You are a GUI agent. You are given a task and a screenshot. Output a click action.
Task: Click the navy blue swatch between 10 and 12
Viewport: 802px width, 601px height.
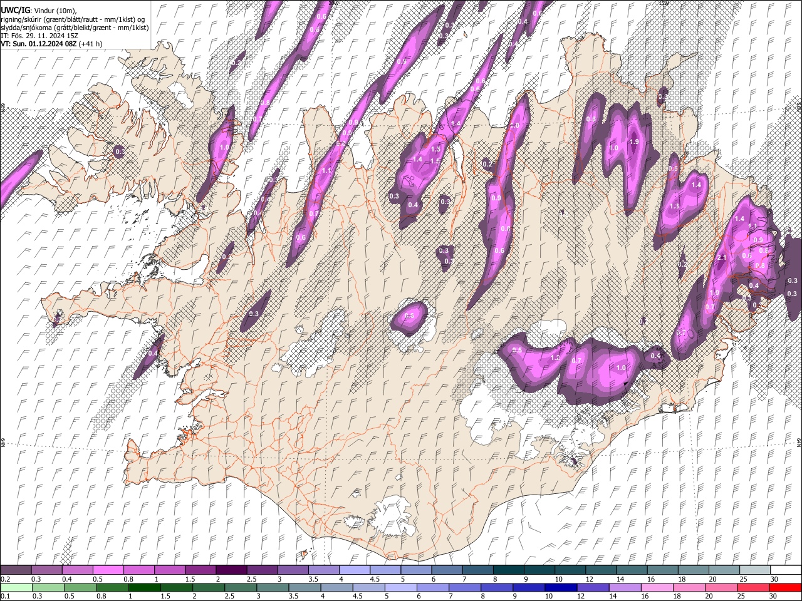561,587
